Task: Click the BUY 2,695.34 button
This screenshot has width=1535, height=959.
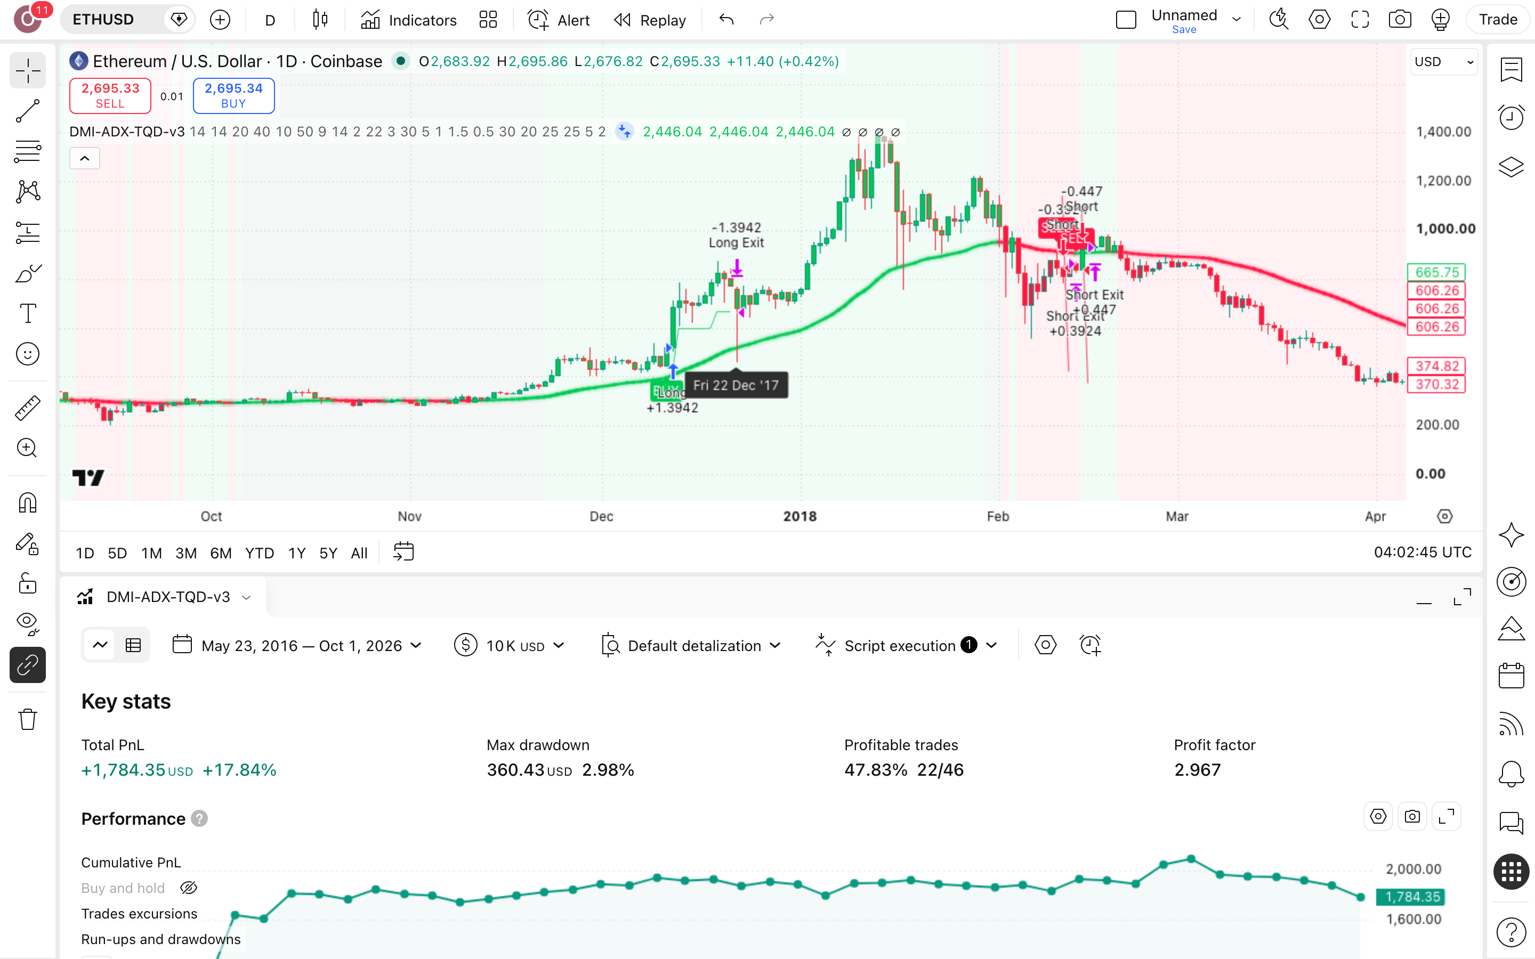Action: [x=233, y=96]
